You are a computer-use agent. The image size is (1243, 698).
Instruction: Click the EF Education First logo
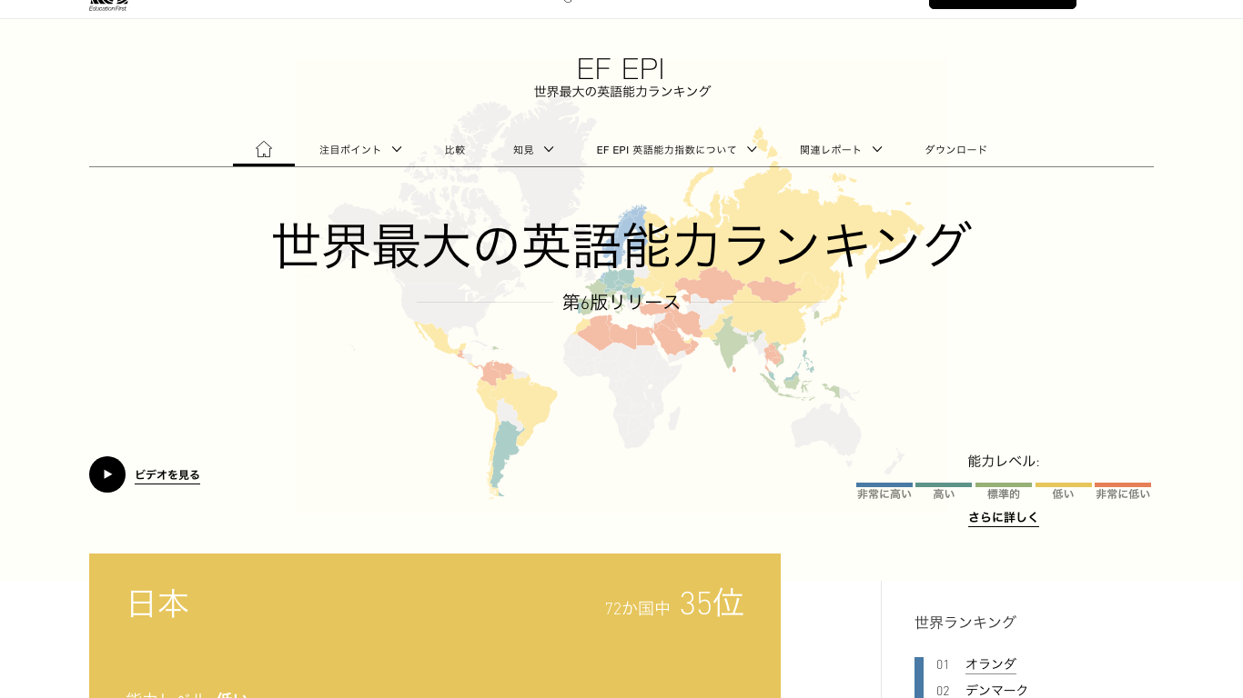pos(108,5)
